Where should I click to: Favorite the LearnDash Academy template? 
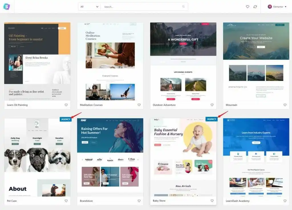pyautogui.click(x=285, y=201)
